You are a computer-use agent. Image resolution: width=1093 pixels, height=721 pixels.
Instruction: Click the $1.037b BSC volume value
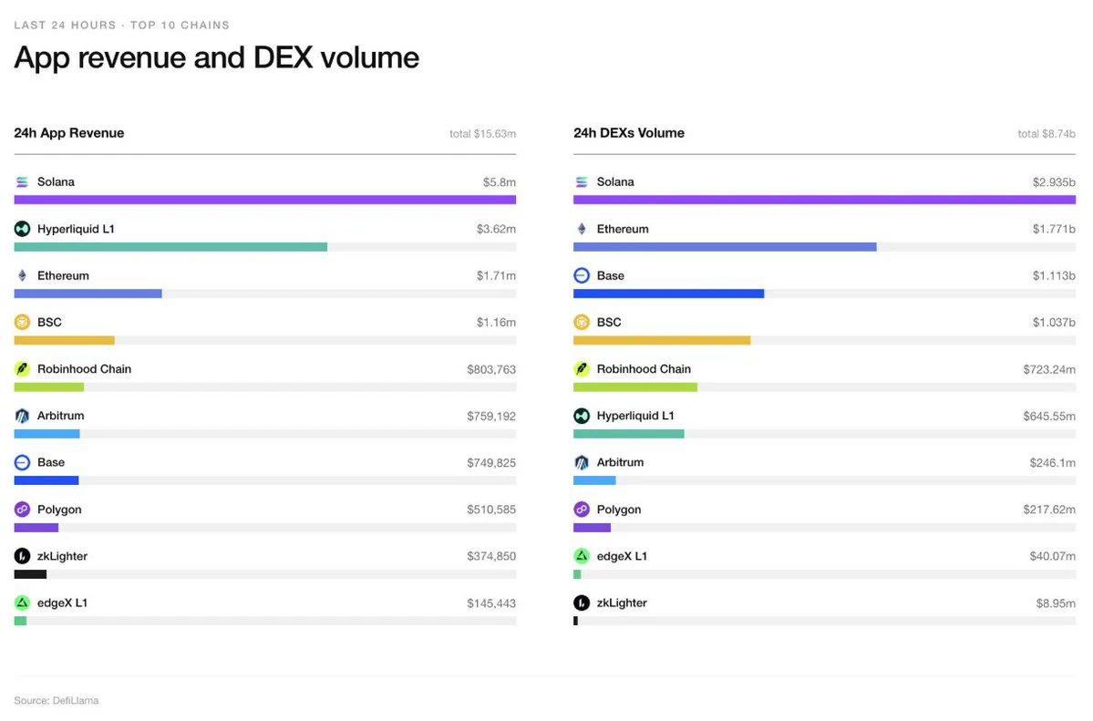tap(1054, 322)
